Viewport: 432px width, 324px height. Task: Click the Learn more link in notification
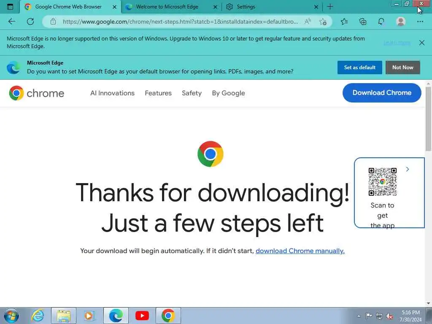[x=397, y=43]
